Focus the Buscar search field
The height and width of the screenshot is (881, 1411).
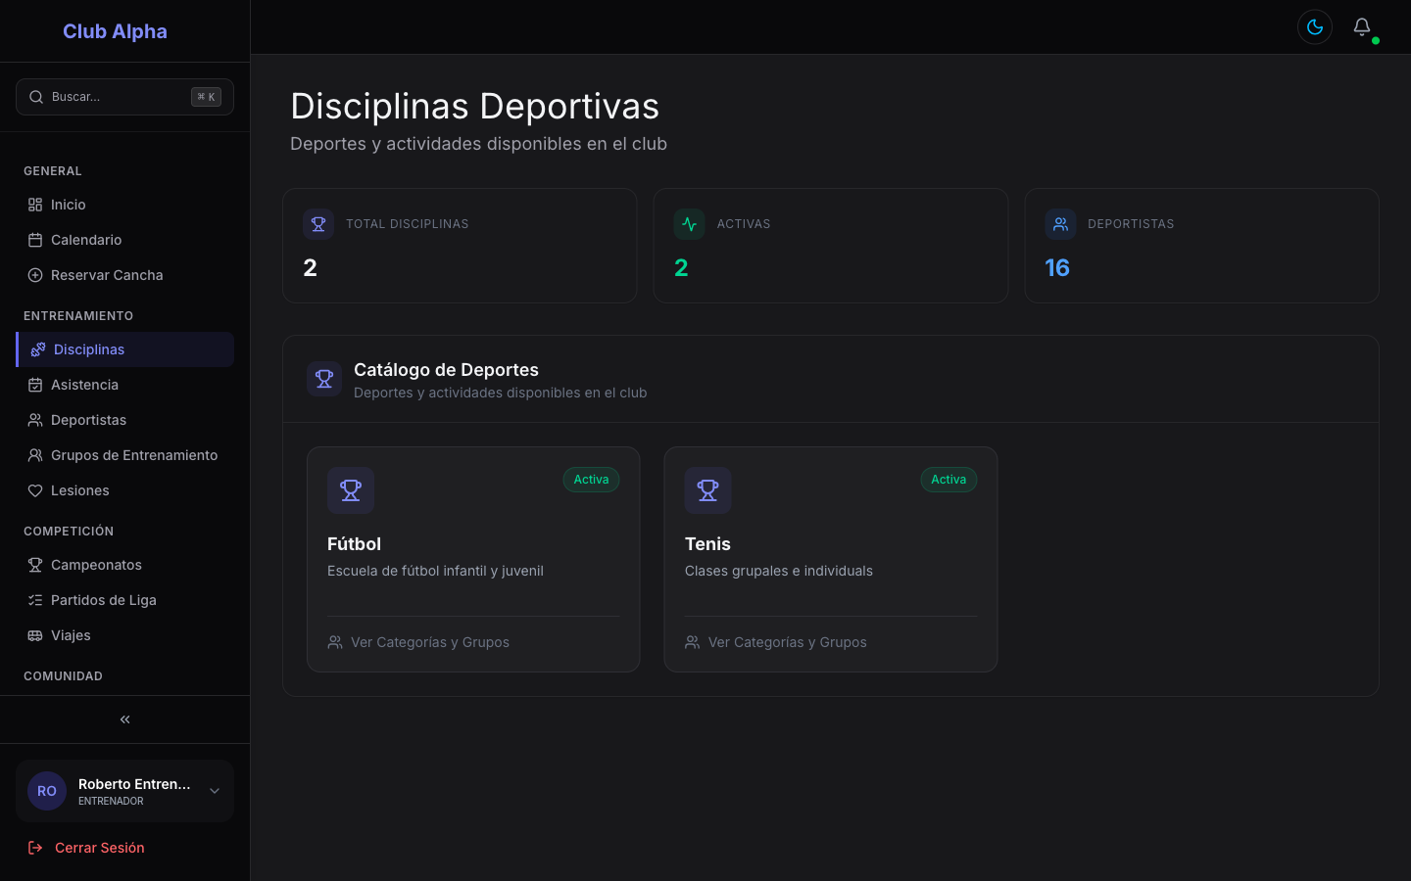click(124, 97)
